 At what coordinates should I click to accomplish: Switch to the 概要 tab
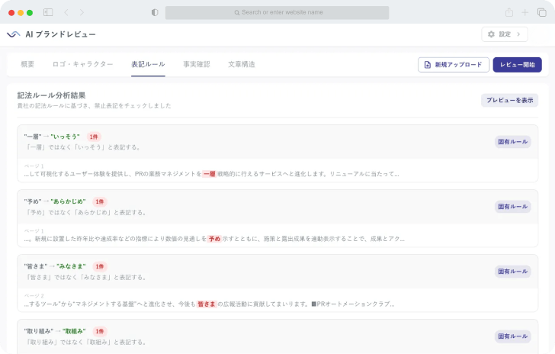point(27,64)
